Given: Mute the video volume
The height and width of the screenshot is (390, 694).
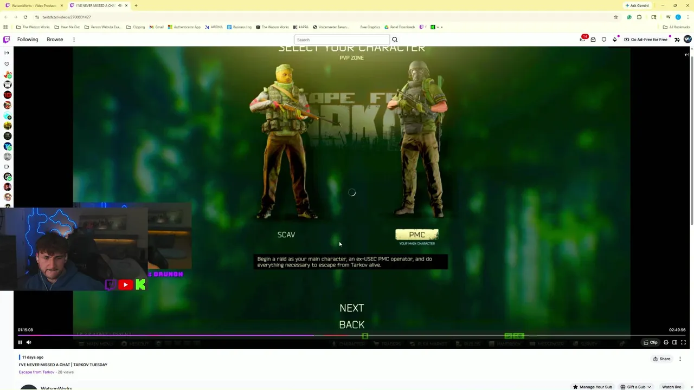Looking at the screenshot, I should [x=29, y=342].
